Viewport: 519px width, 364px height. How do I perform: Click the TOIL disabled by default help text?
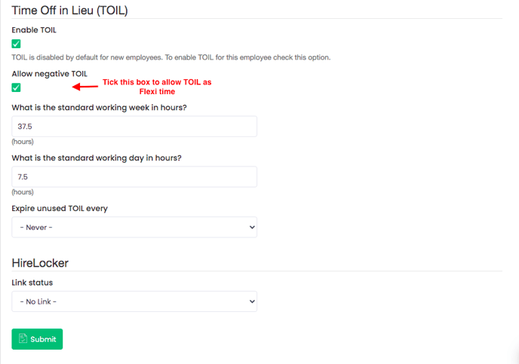click(x=170, y=57)
